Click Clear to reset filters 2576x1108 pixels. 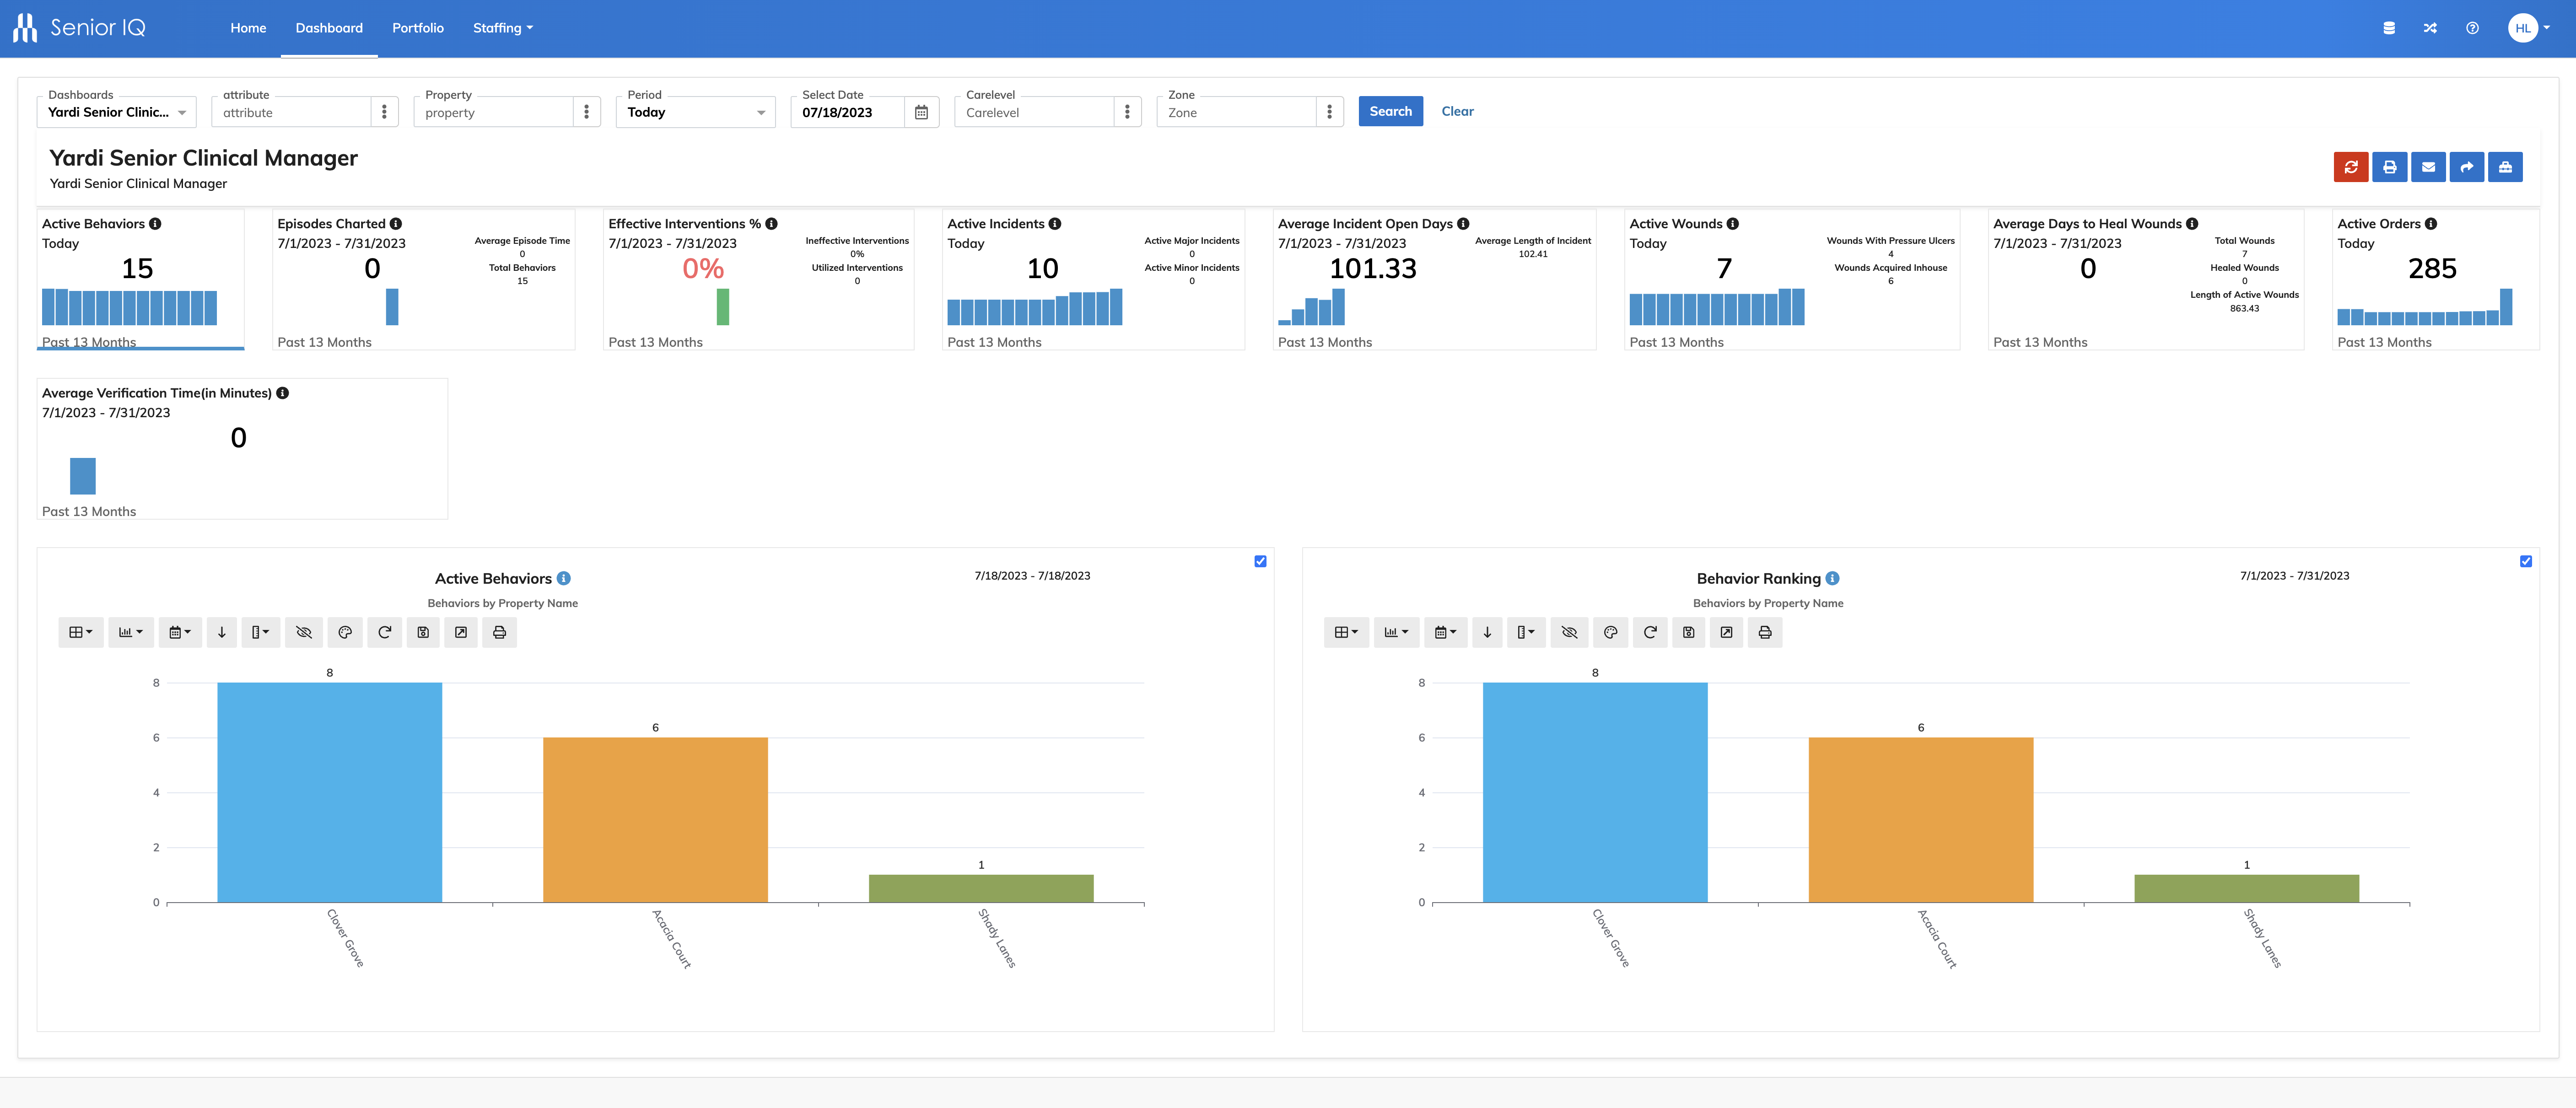coord(1457,111)
